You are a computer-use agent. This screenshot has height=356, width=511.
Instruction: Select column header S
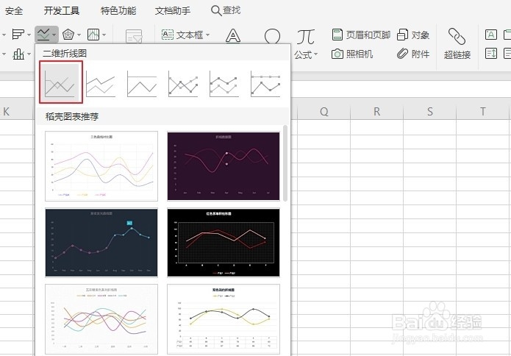430,112
